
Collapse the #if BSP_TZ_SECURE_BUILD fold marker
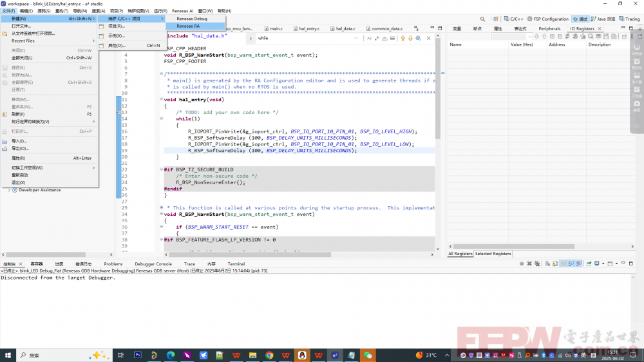tap(162, 169)
